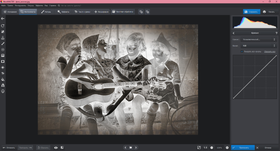Toggle the before/after compare icon
280x151 pixels.
click(x=62, y=148)
